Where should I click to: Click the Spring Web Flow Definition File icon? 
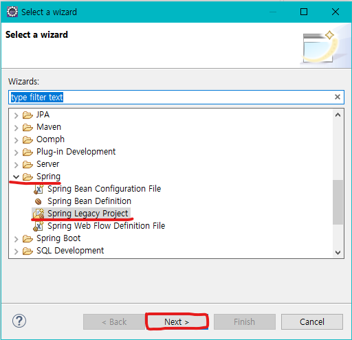coord(38,226)
